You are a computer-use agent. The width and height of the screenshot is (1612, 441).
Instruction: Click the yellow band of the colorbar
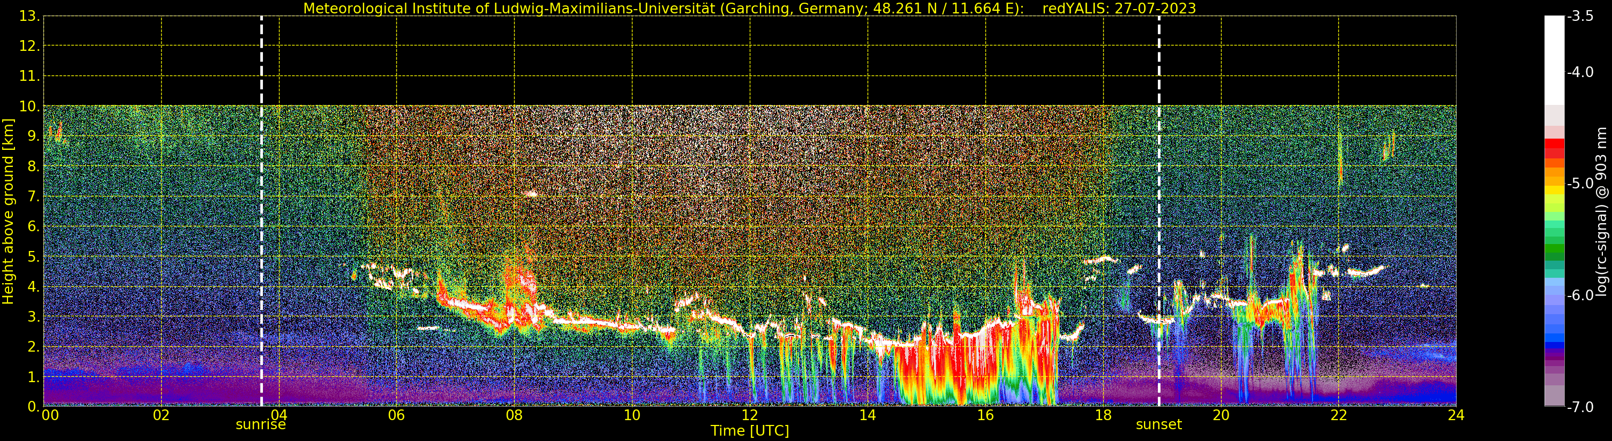1554,190
